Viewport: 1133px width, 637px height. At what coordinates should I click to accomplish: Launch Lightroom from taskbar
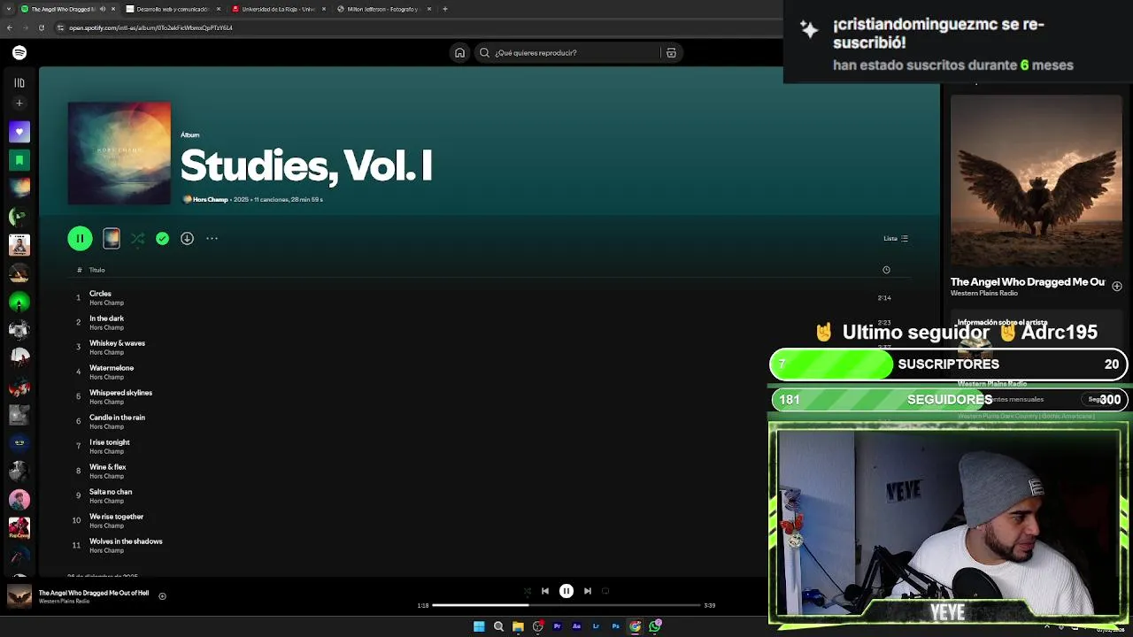[596, 626]
